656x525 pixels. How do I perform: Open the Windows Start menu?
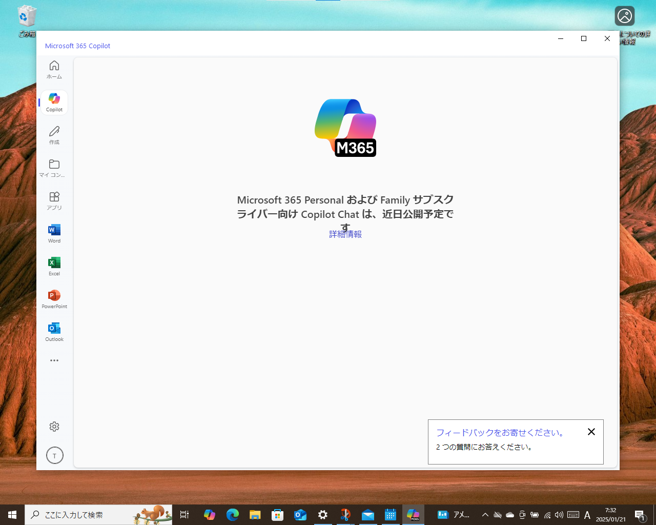[x=12, y=515]
